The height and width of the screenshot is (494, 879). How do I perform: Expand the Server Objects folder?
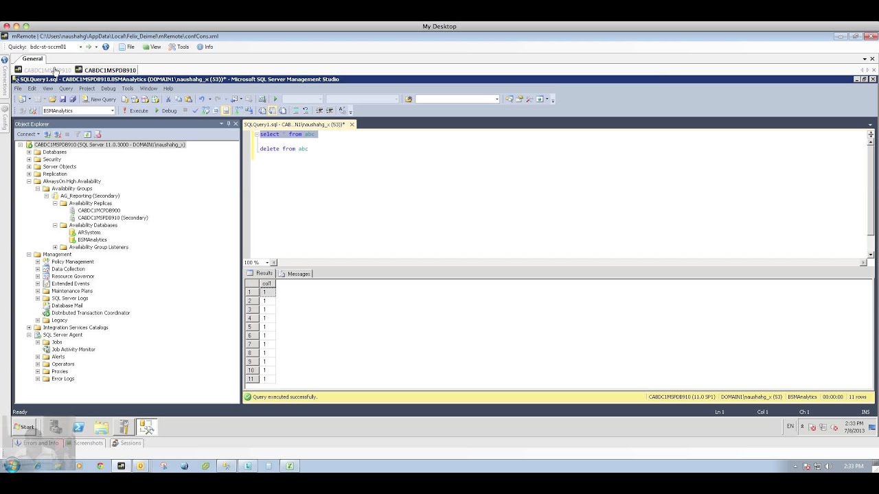pyautogui.click(x=29, y=167)
